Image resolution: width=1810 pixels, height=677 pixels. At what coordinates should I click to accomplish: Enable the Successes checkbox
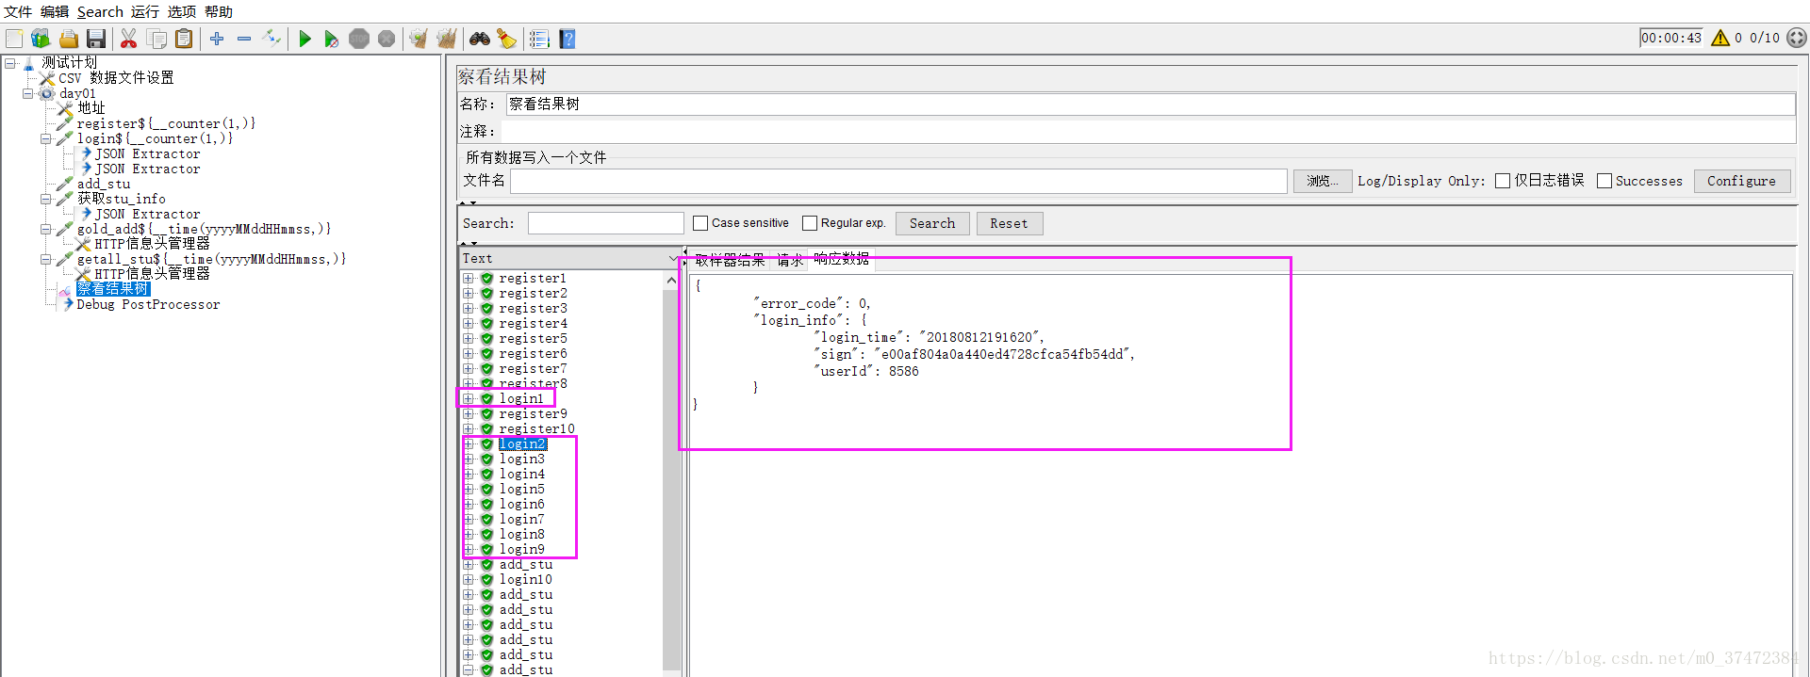click(x=1604, y=181)
